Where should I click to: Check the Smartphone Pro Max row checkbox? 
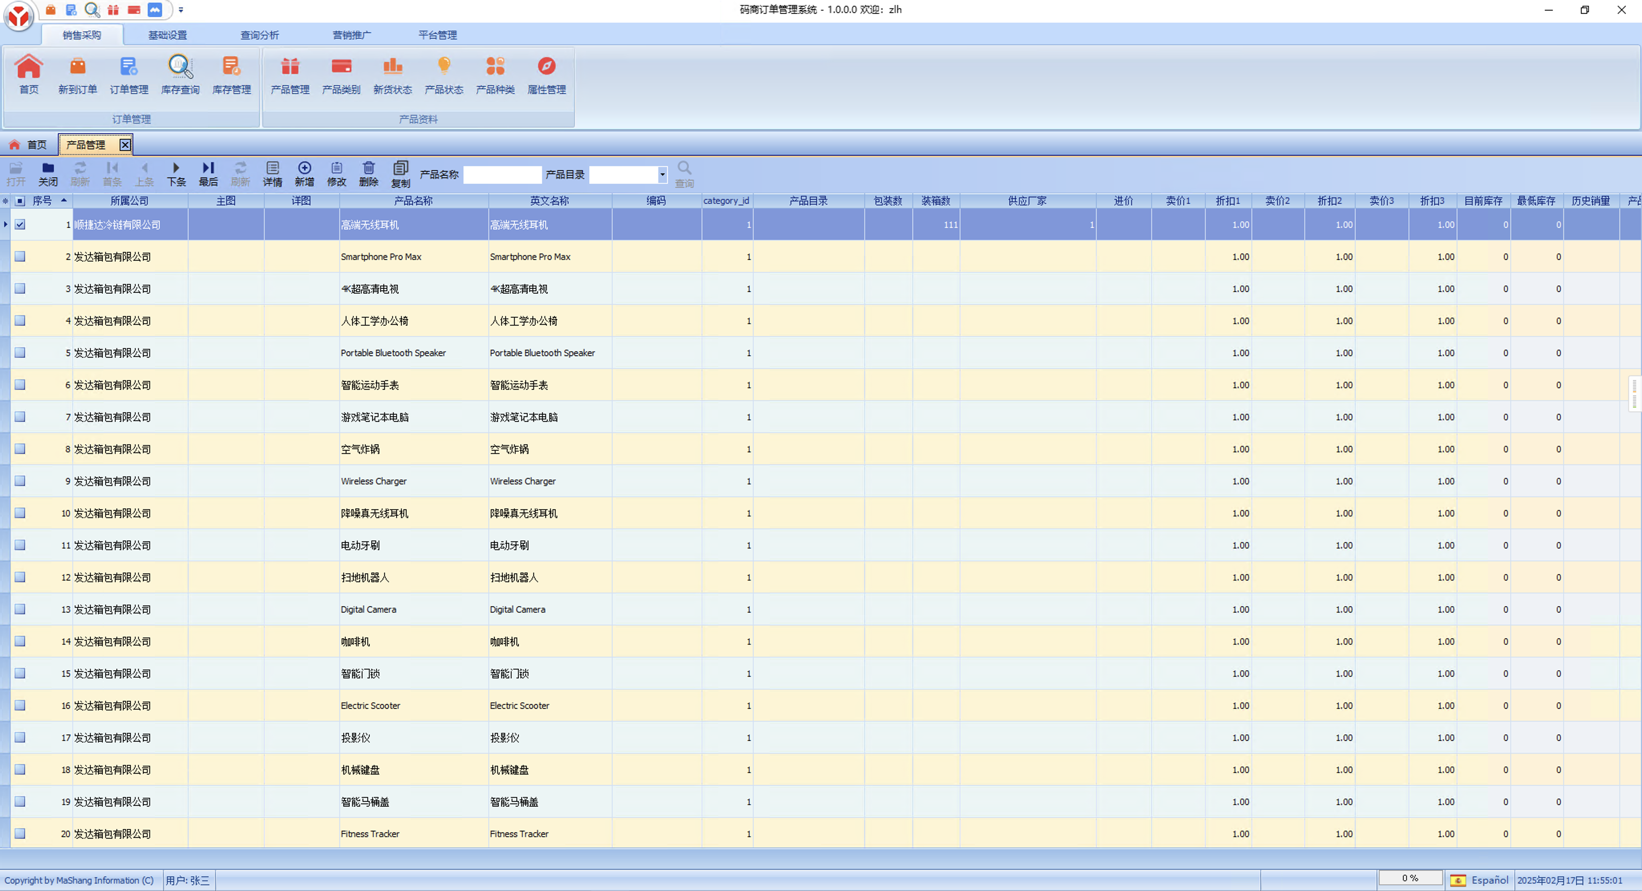tap(20, 256)
